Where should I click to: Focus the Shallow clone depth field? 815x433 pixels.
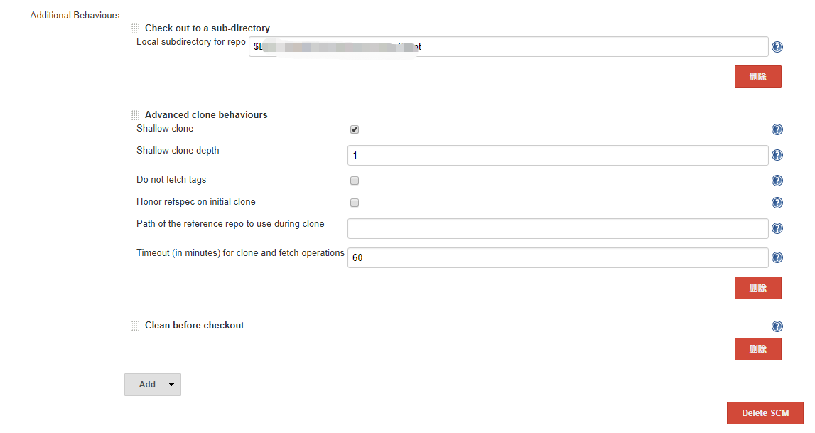pos(558,156)
